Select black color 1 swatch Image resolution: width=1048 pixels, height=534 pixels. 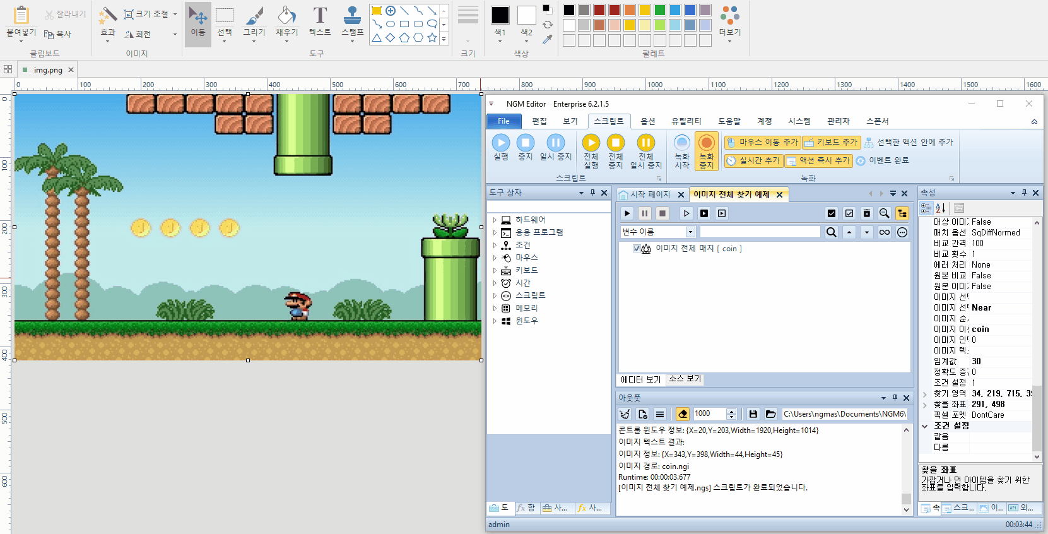click(500, 15)
